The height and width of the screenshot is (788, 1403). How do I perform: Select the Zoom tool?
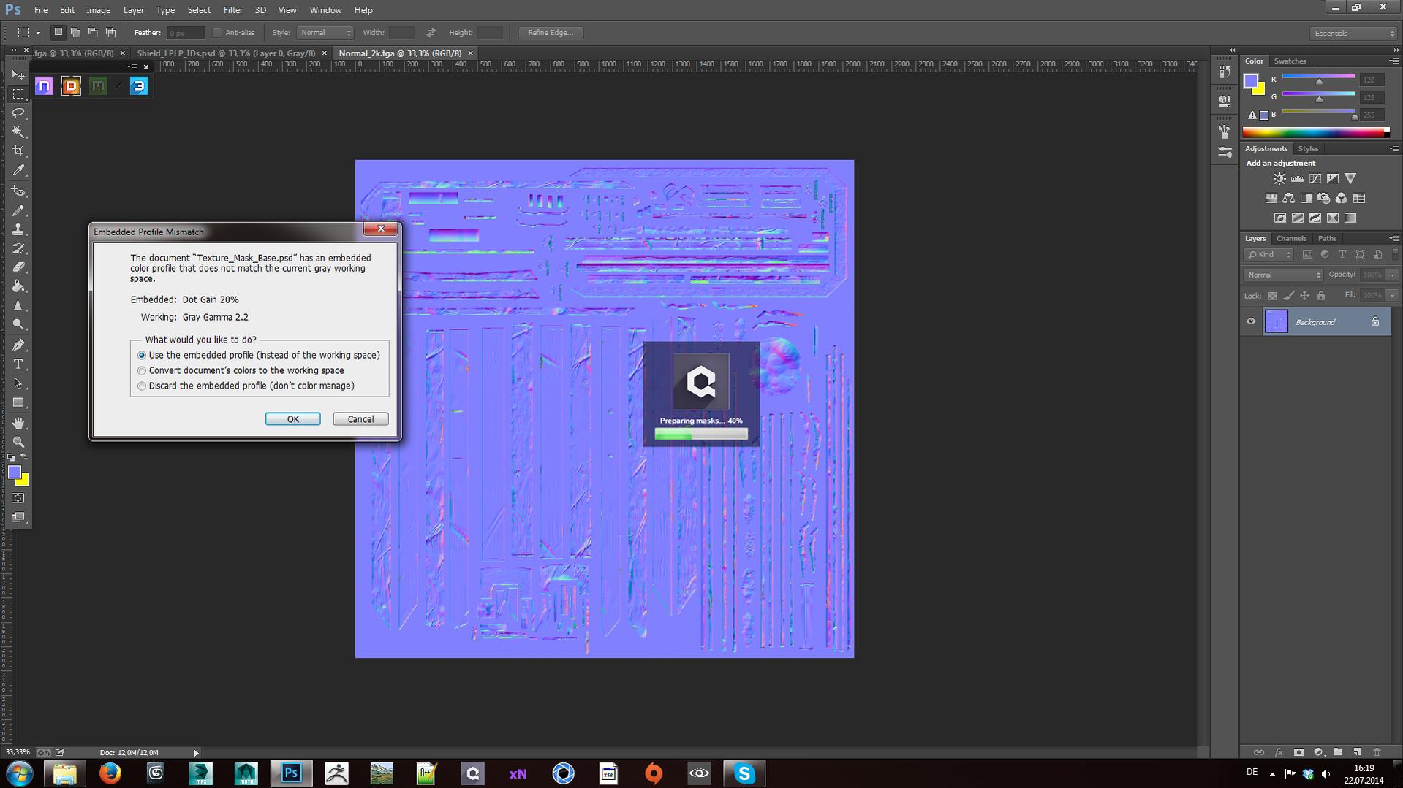[x=18, y=443]
